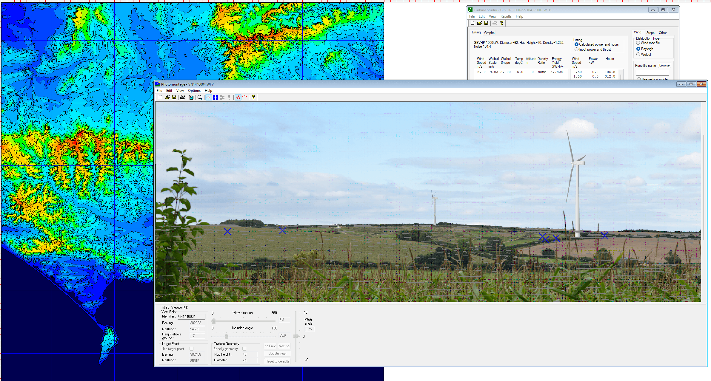Viewport: 711px width, 381px height.
Task: Click the Save floppy icon in Photomontage toolbar
Action: pyautogui.click(x=174, y=97)
